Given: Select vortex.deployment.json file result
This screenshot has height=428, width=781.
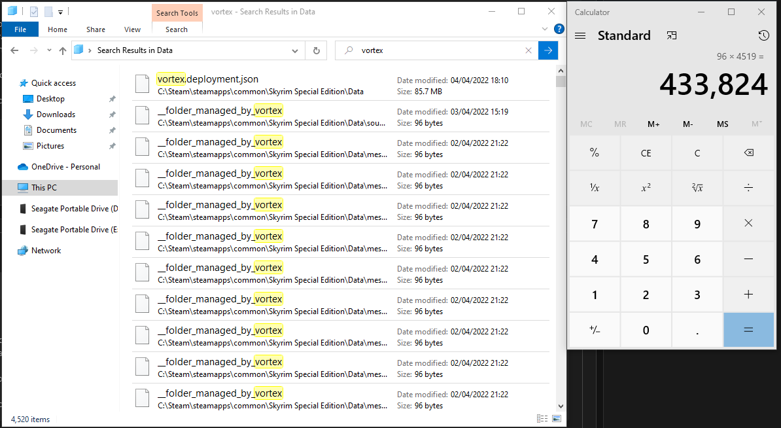Looking at the screenshot, I should (341, 85).
